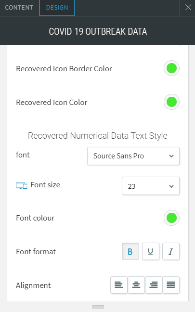Viewport: 195px width, 312px height.
Task: Toggle italic font format
Action: [171, 251]
